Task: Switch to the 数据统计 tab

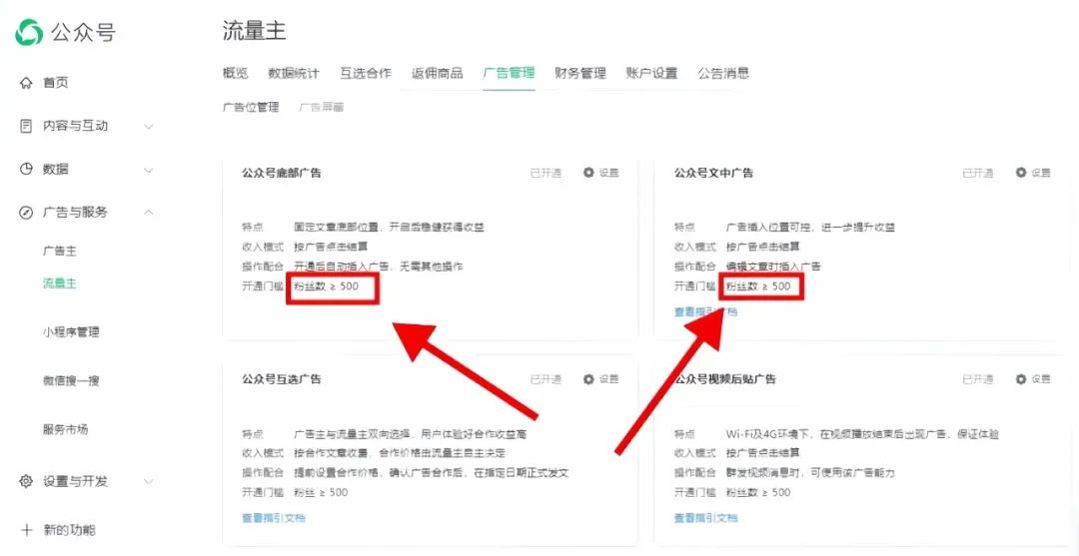Action: point(294,74)
